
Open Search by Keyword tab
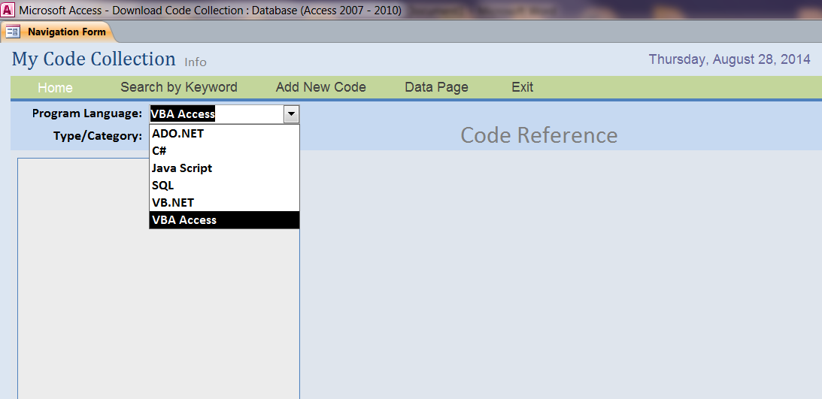[x=179, y=87]
